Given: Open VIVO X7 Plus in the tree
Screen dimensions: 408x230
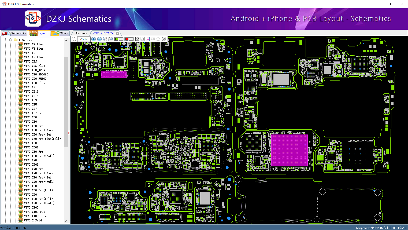Looking at the screenshot, I should (x=34, y=44).
